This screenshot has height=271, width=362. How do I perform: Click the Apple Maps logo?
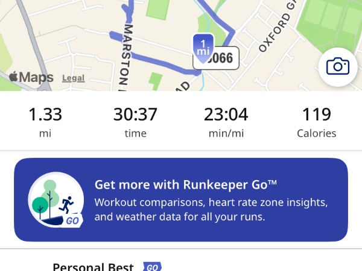pyautogui.click(x=31, y=77)
